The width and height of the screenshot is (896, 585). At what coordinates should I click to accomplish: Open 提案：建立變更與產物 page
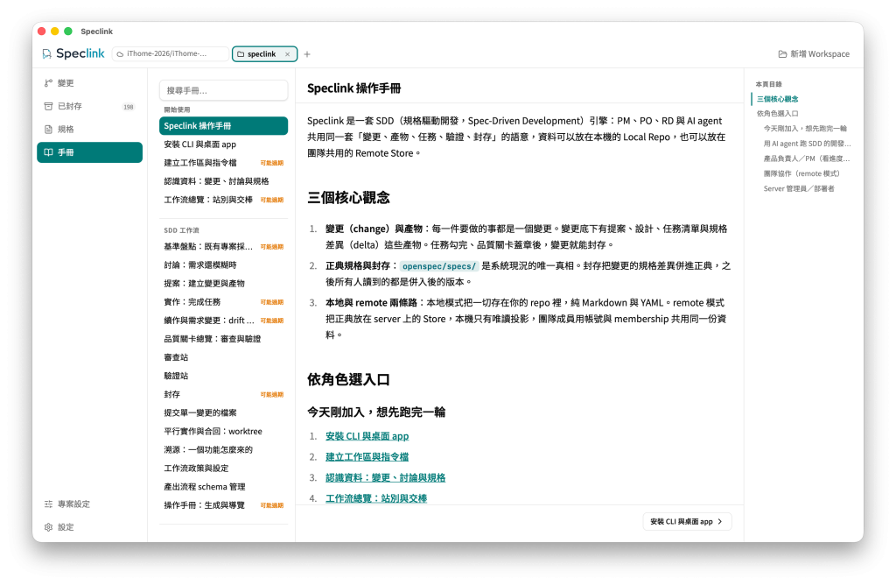pos(223,283)
